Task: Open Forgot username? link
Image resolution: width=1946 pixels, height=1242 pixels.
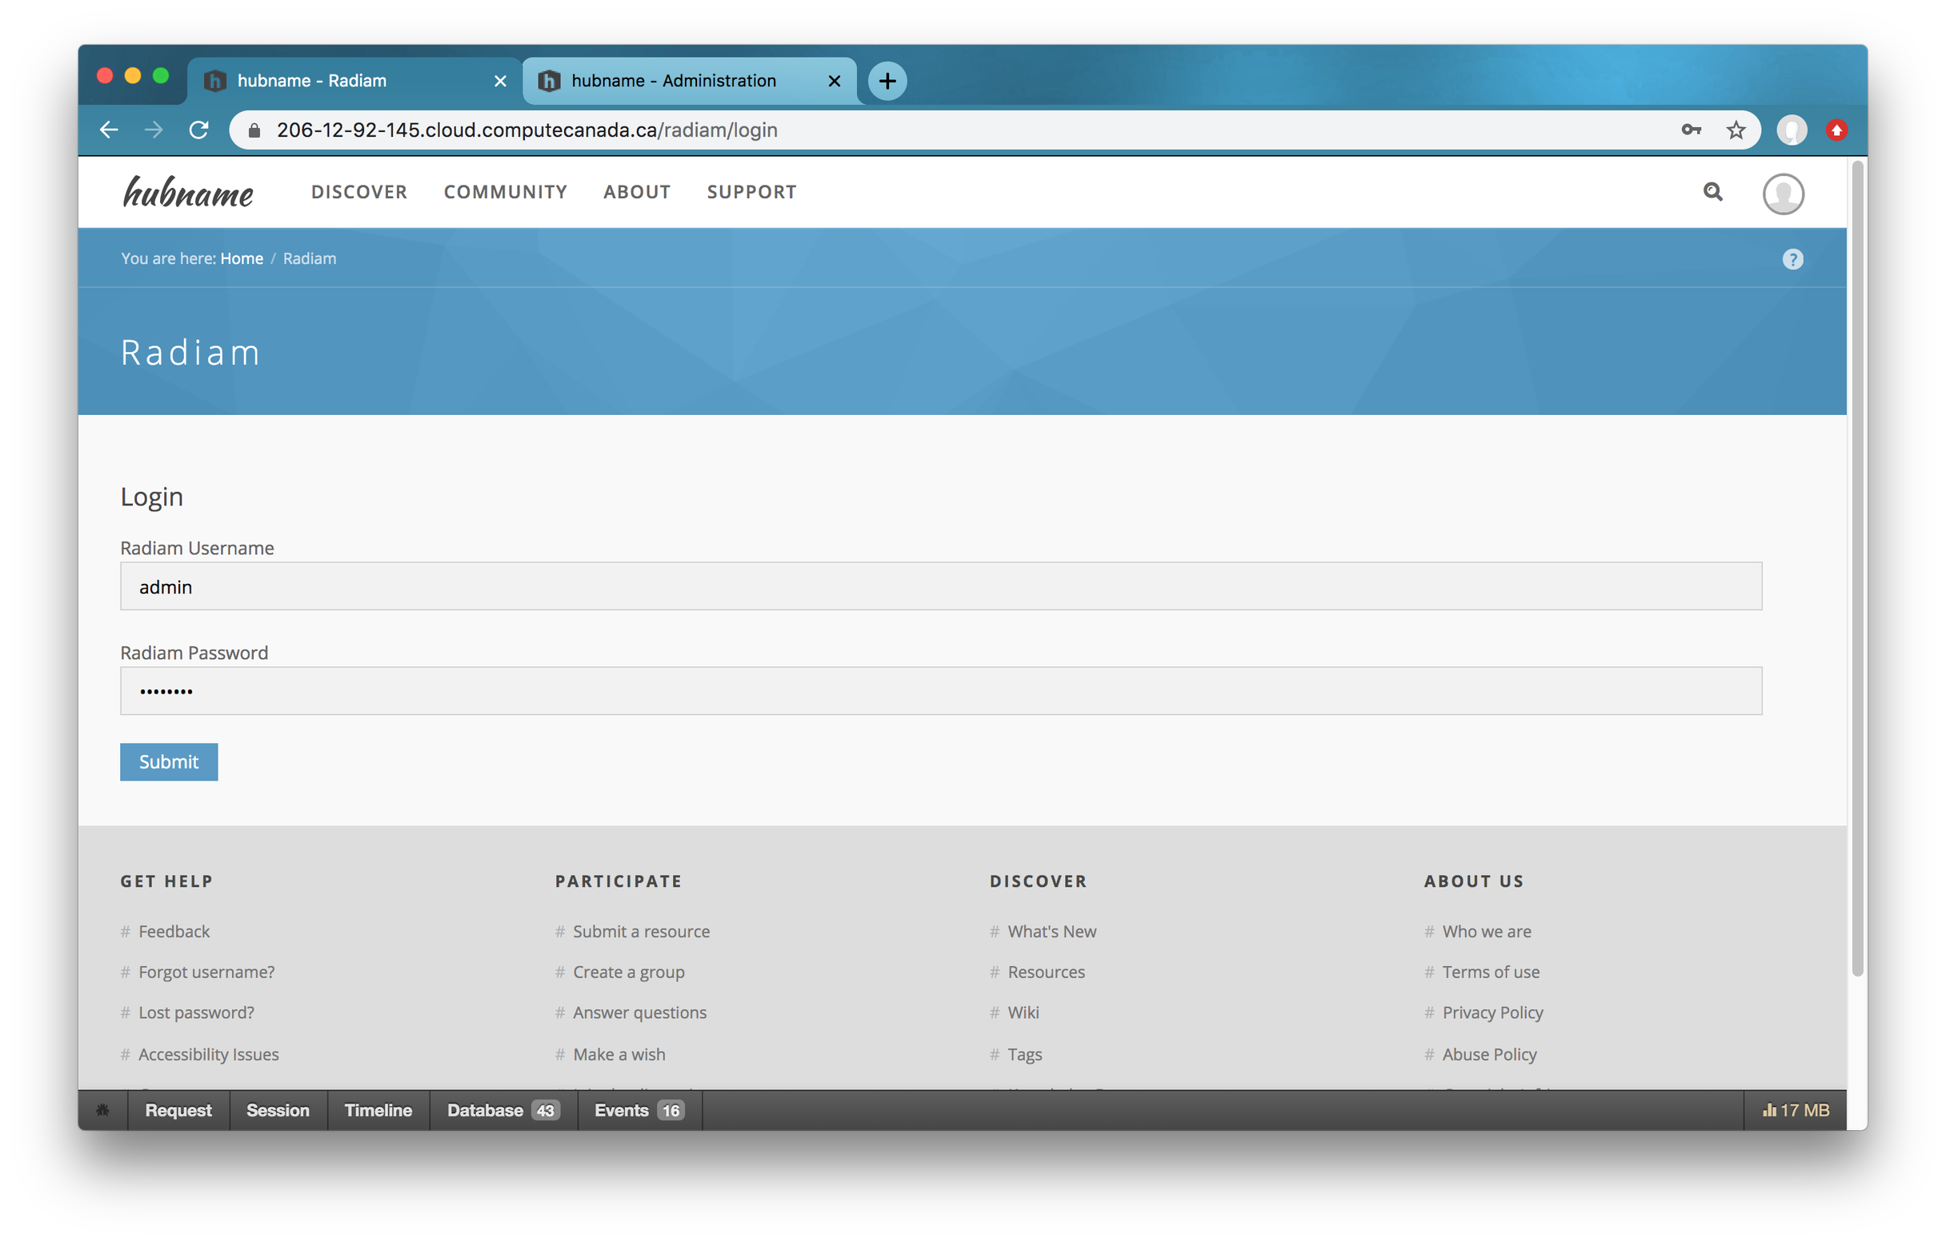Action: pos(206,972)
